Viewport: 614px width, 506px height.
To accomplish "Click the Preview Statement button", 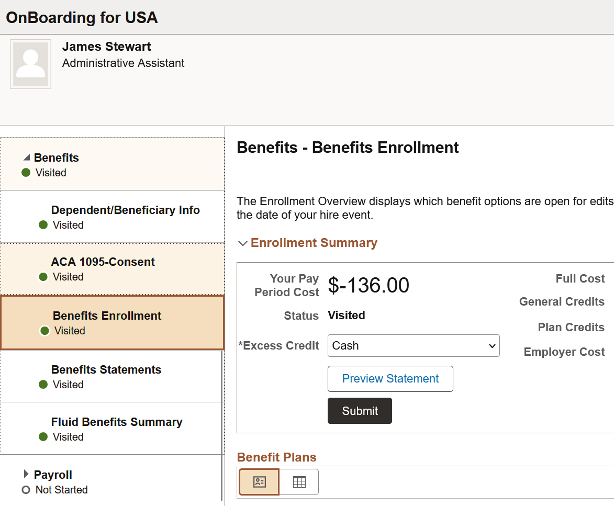I will (x=390, y=379).
